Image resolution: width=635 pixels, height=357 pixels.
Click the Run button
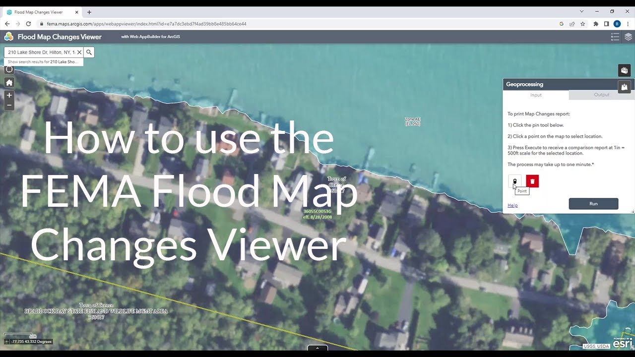click(x=593, y=204)
